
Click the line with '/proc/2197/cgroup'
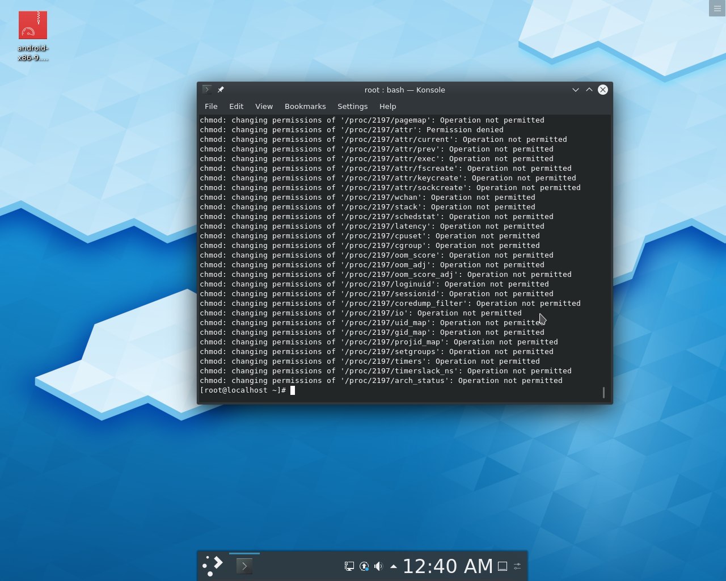point(370,246)
